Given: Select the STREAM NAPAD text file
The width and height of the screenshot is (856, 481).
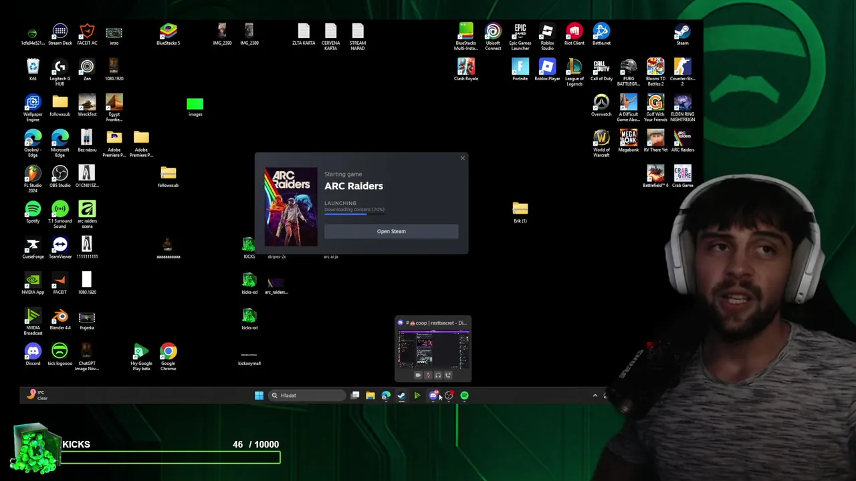Looking at the screenshot, I should (x=358, y=37).
